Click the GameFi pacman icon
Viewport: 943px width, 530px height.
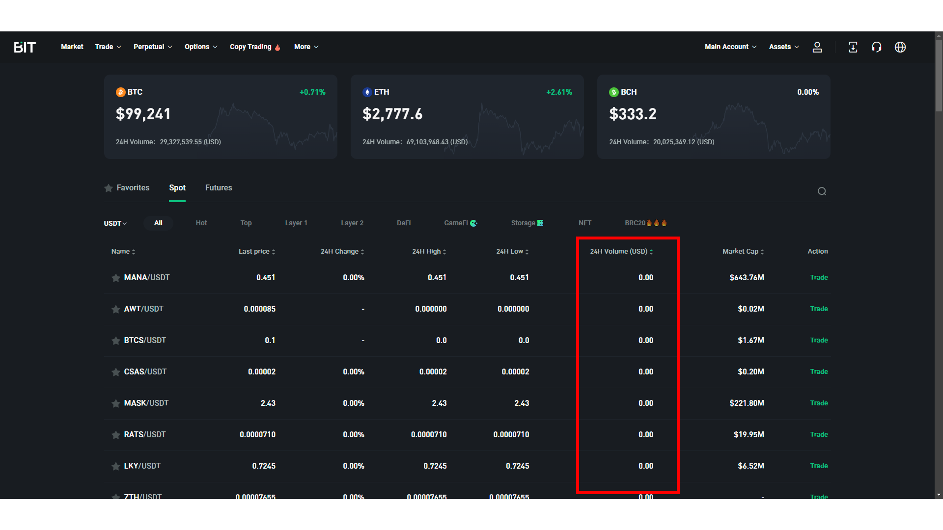click(x=473, y=223)
